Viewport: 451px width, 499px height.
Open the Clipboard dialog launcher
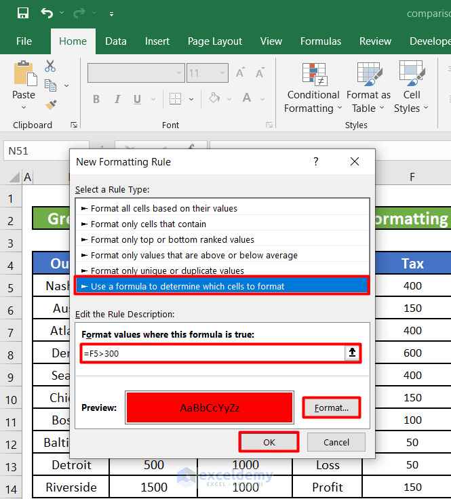pyautogui.click(x=74, y=125)
